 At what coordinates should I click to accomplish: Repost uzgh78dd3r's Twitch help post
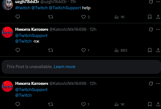pos(51,17)
